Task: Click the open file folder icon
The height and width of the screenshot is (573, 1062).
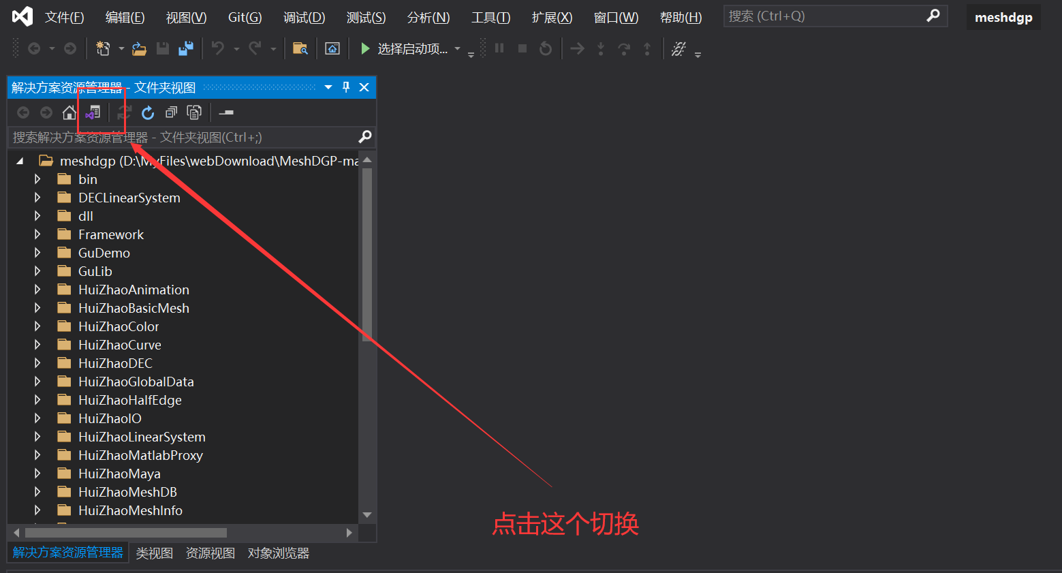Action: tap(140, 48)
